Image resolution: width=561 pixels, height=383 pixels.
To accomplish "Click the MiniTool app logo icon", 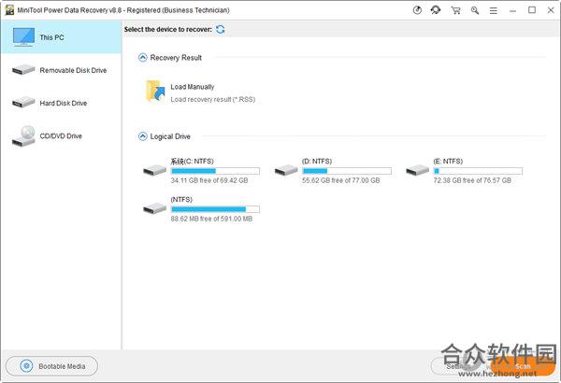I will pos(9,10).
